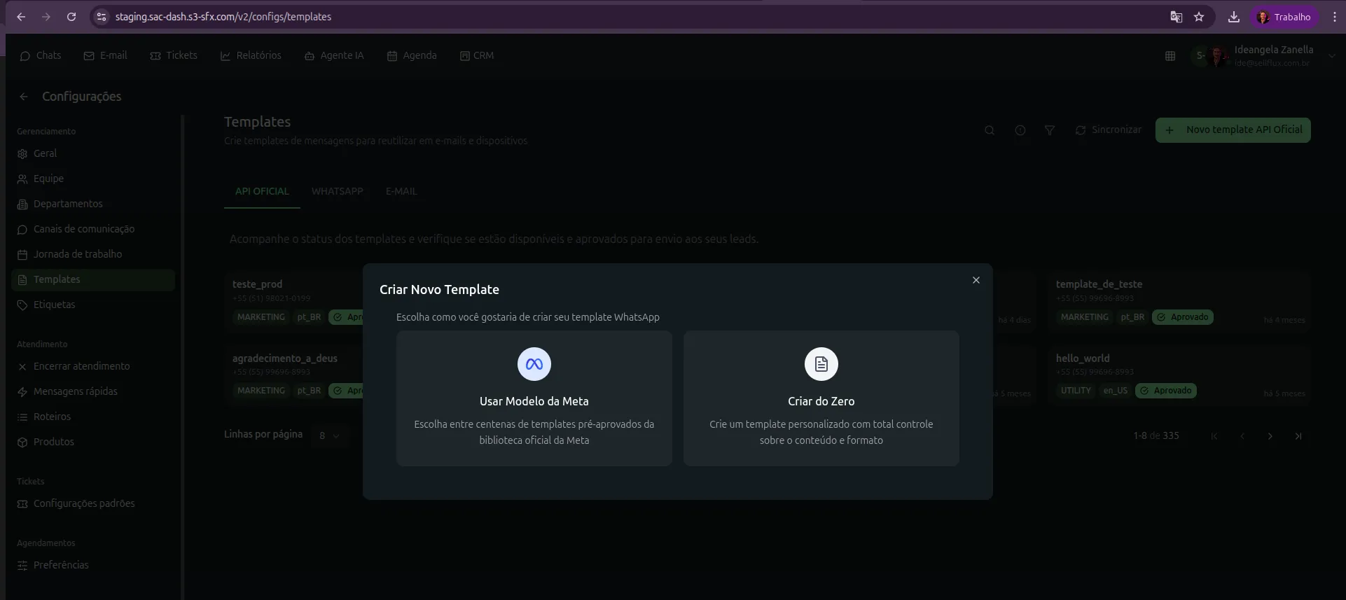Viewport: 1346px width, 600px height.
Task: Open the E-mail menu
Action: [x=105, y=55]
